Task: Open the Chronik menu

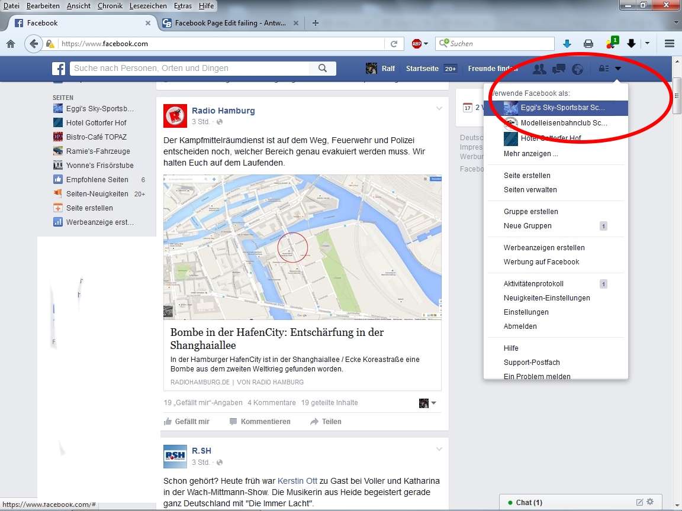Action: [110, 6]
